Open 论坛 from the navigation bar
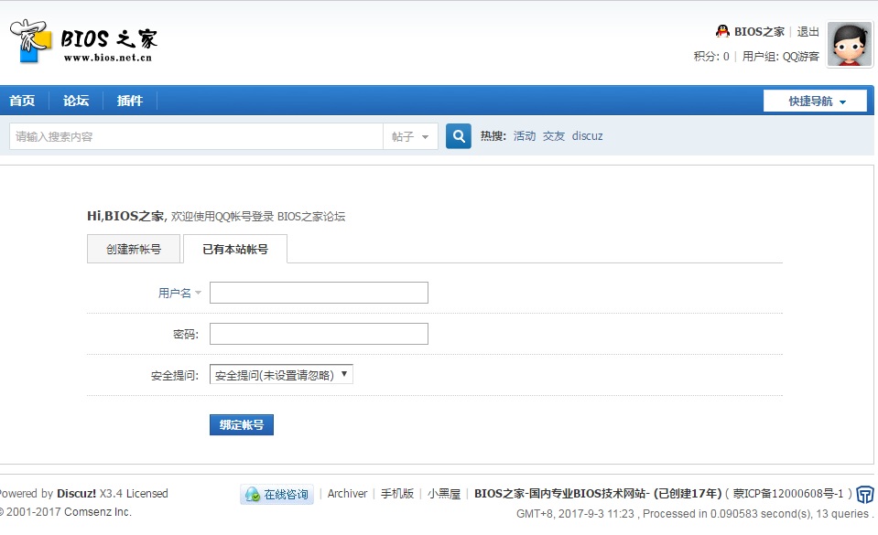Viewport: 878px width, 535px height. [x=76, y=101]
